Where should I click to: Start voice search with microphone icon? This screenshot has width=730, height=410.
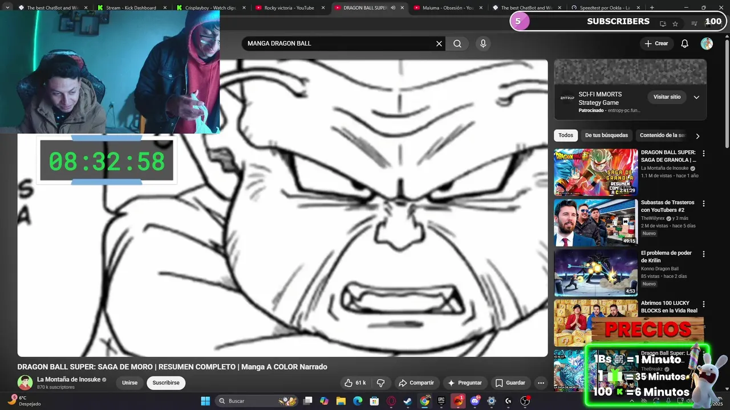point(483,44)
